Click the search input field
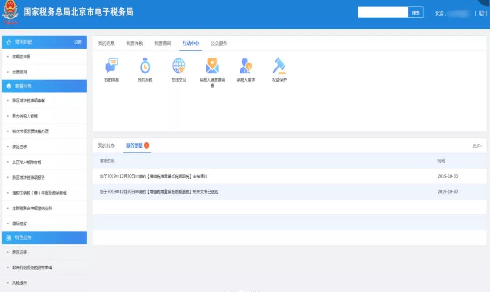This screenshot has width=490, height=292. (383, 12)
